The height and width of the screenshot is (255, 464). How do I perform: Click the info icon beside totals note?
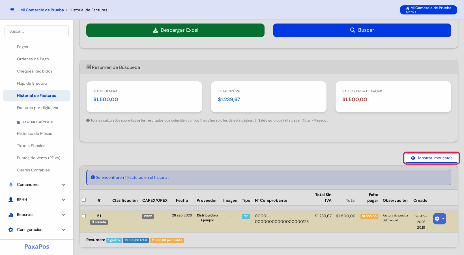88,120
